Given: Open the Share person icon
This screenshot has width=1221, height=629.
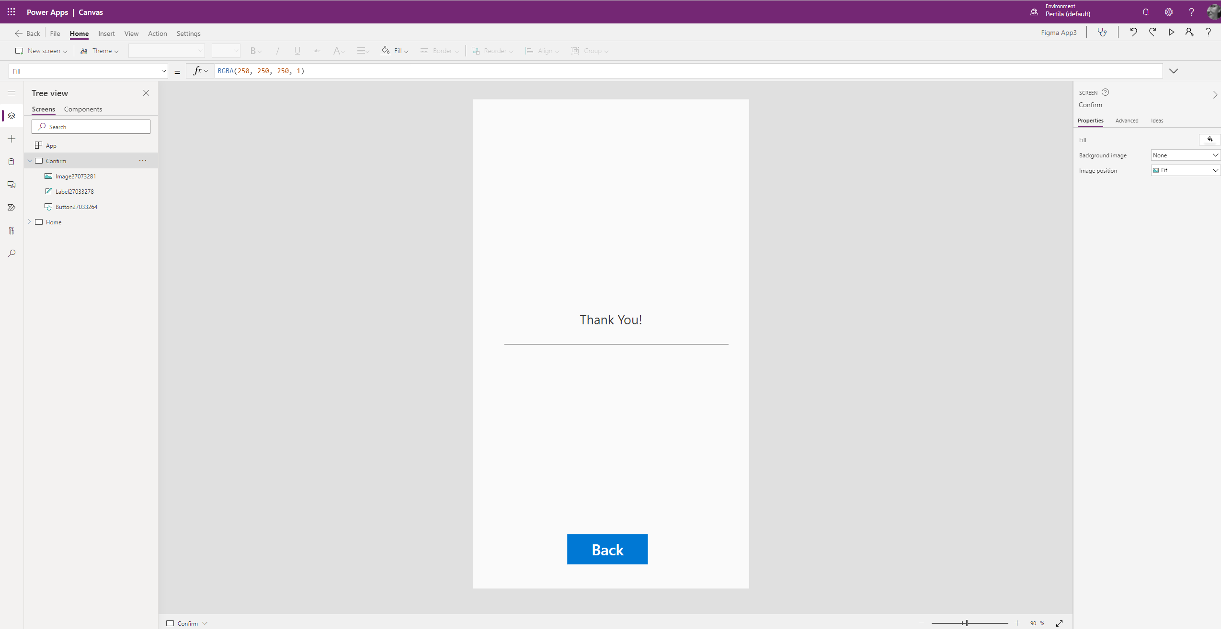Looking at the screenshot, I should pos(1189,32).
